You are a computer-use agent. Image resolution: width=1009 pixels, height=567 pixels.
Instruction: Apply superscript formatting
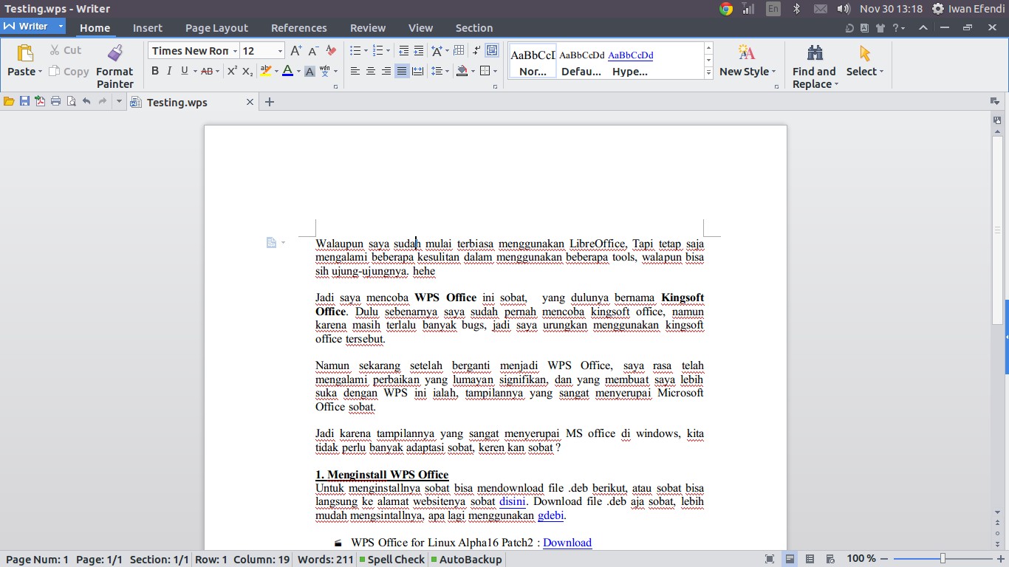pyautogui.click(x=232, y=71)
